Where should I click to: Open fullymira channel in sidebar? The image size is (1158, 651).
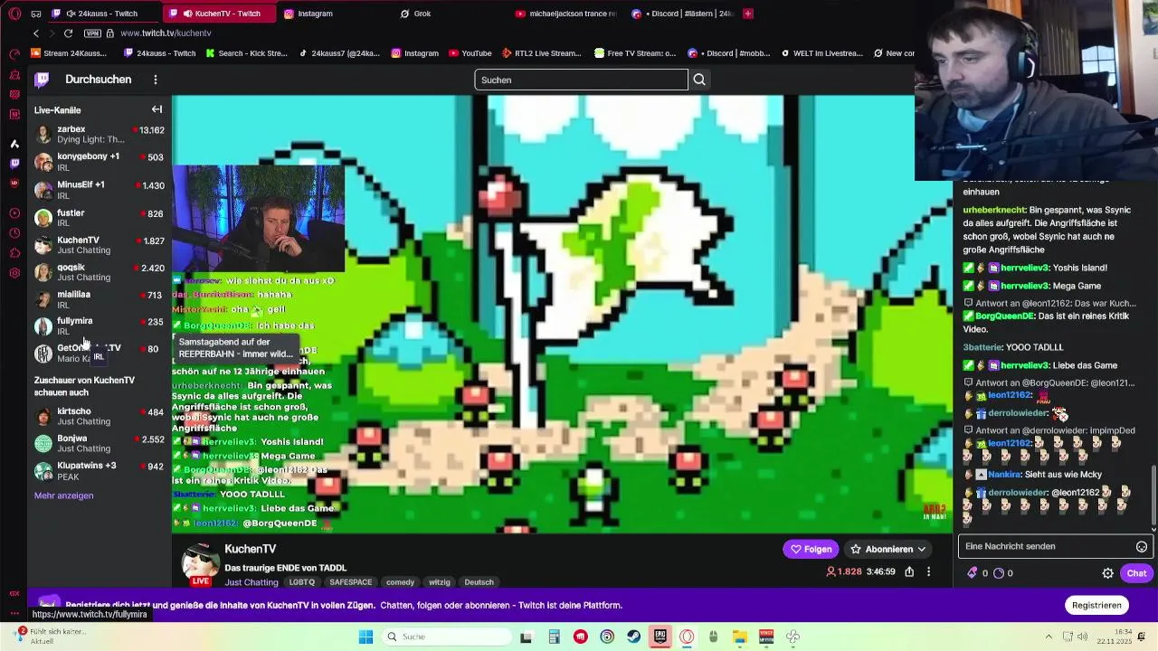tap(99, 325)
